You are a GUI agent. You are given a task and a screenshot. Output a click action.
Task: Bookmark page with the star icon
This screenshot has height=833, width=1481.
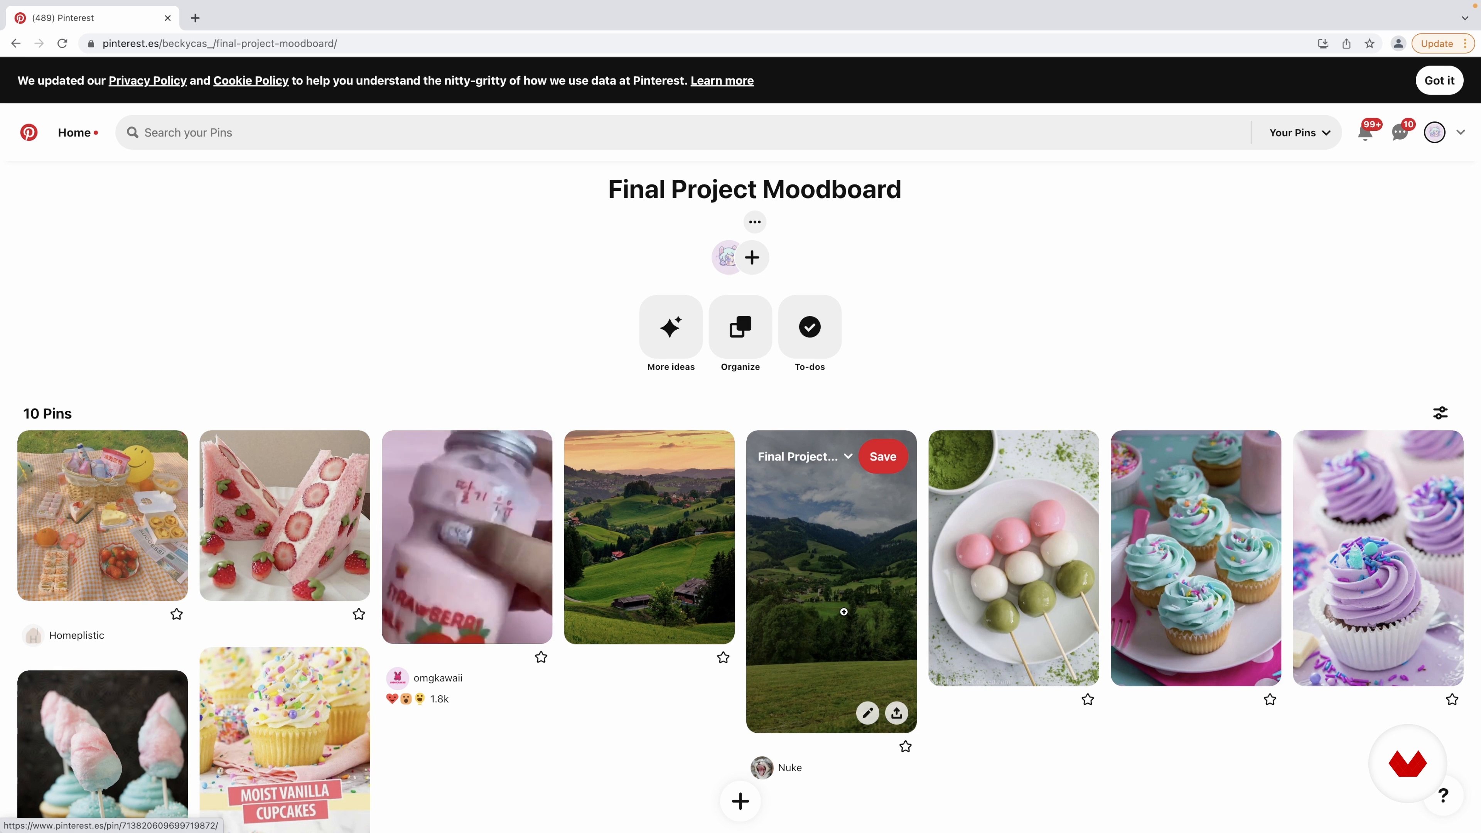point(1370,44)
